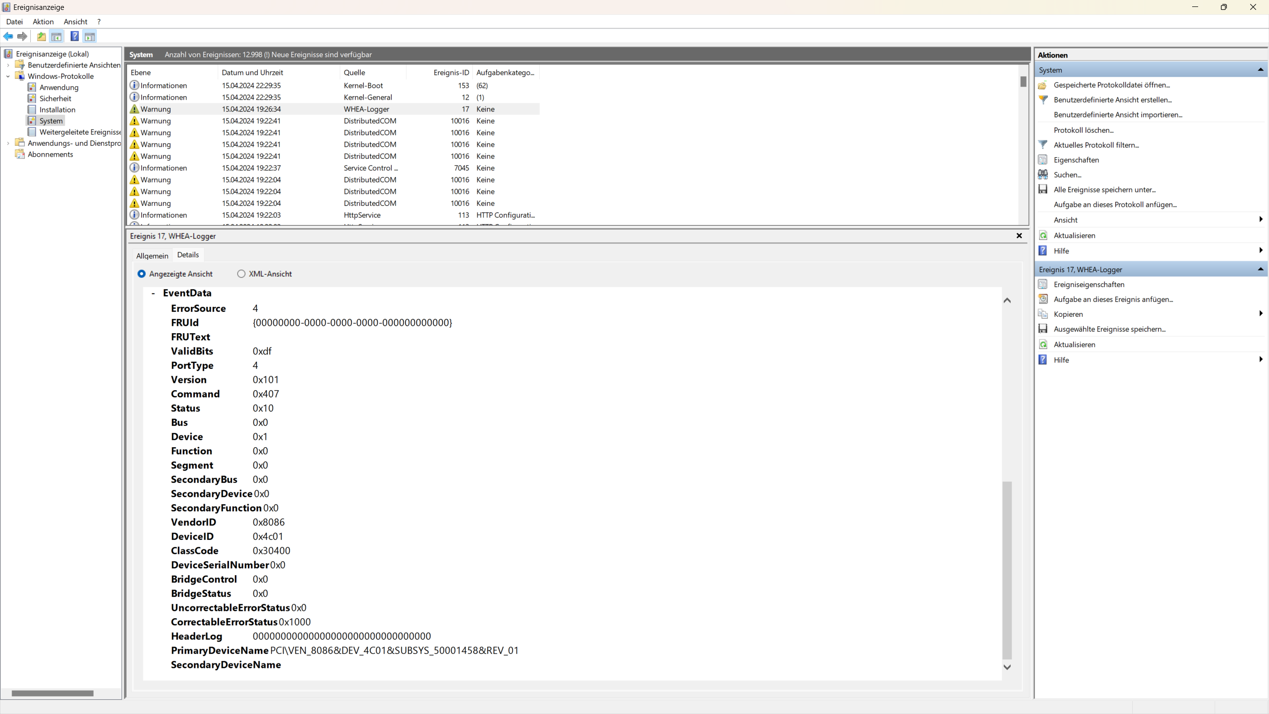Click the help question mark toolbar icon
The image size is (1269, 714).
click(74, 36)
